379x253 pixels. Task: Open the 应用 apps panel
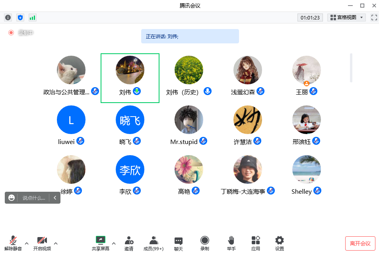tap(256, 243)
